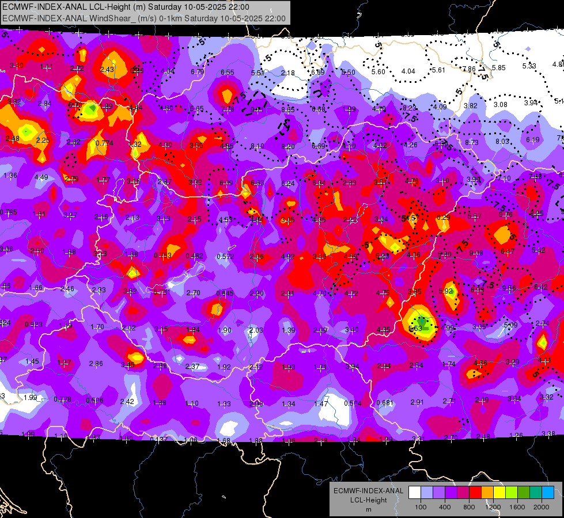Click the teal legend swatch
Viewport: 564px width, 518px height.
click(536, 492)
